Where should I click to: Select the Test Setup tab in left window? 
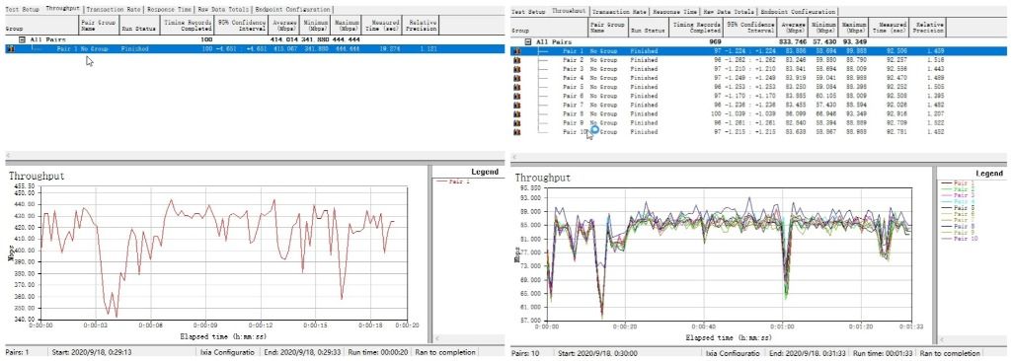click(x=23, y=10)
